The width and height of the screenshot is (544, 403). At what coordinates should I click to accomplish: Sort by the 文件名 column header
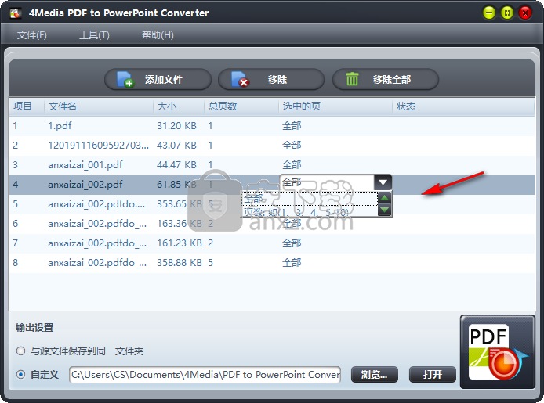[x=99, y=106]
